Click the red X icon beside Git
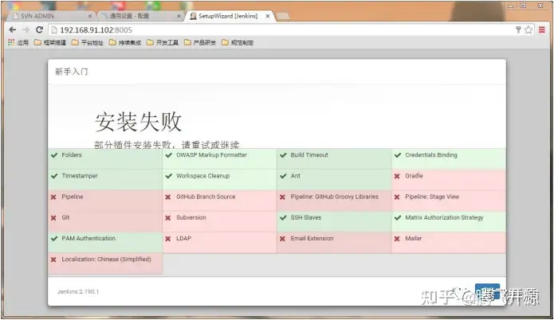 53,217
